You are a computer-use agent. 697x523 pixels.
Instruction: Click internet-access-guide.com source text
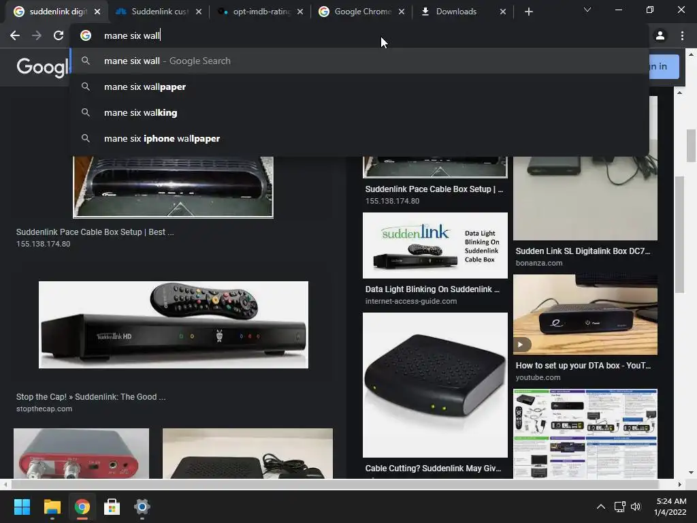[x=410, y=301]
